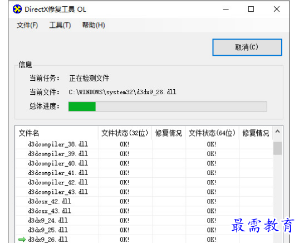This screenshot has width=299, height=243.
Task: Click the 文件状态(64位) column header
Action: coord(212,133)
